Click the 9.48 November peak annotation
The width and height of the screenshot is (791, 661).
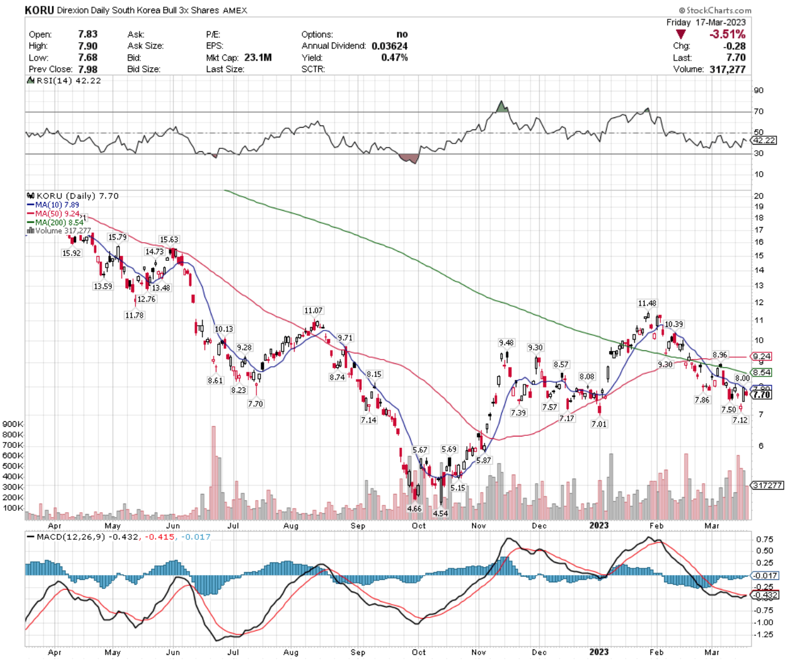(x=506, y=343)
